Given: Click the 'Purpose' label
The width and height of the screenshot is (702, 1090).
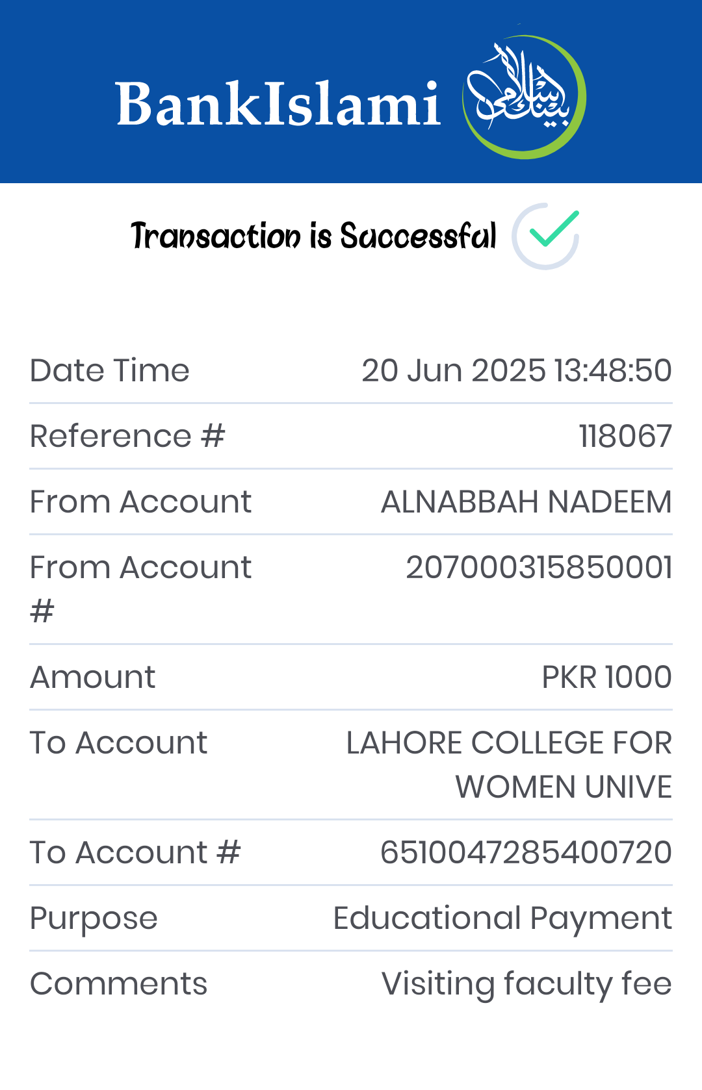Looking at the screenshot, I should (94, 919).
